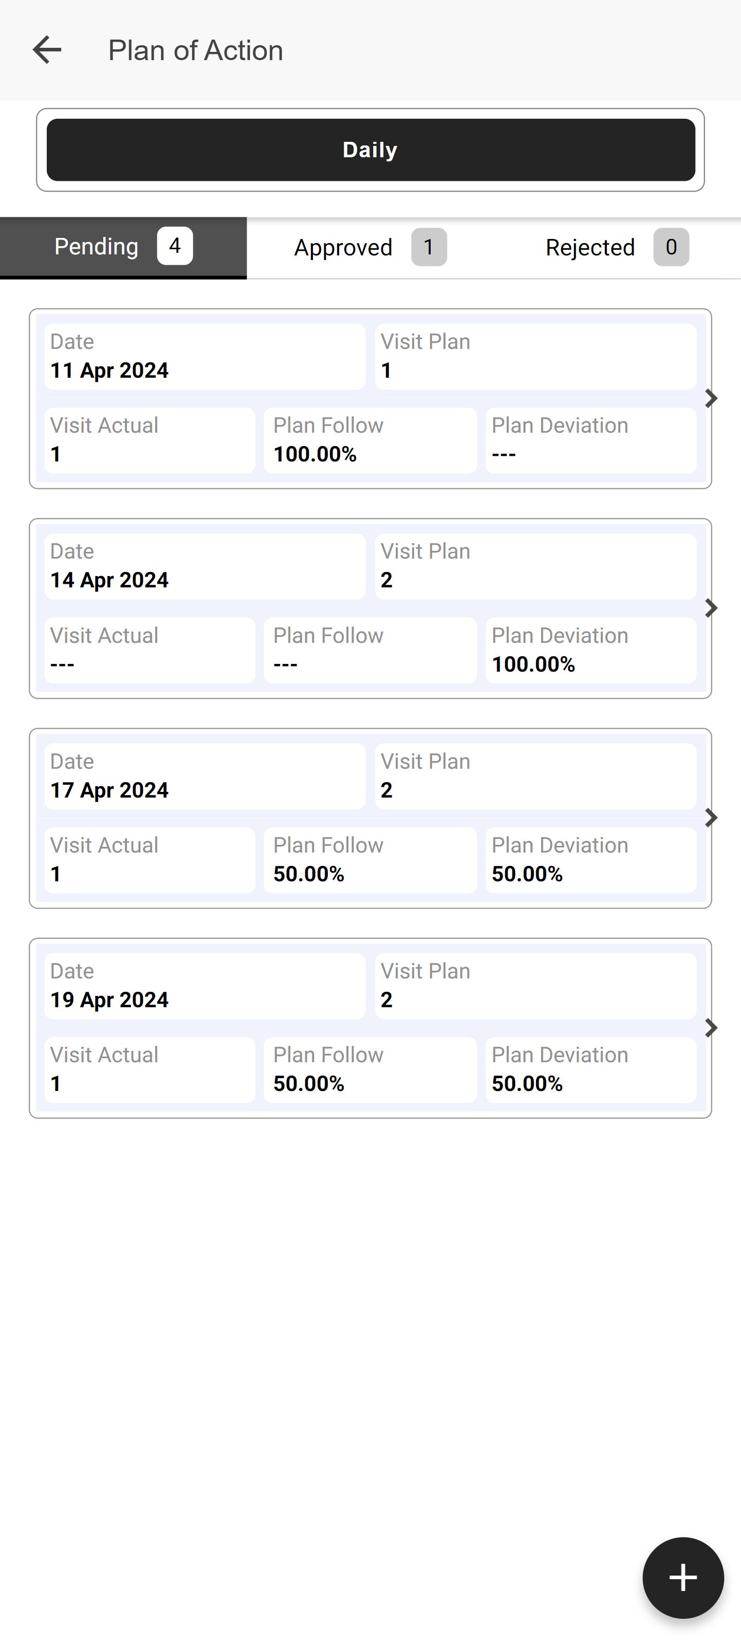Select the 17 Apr 2024 date cell
The image size is (741, 1646).
(x=205, y=776)
